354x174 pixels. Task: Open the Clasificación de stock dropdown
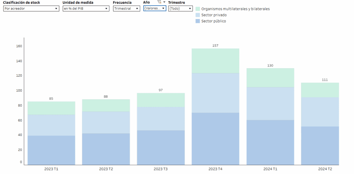31,8
